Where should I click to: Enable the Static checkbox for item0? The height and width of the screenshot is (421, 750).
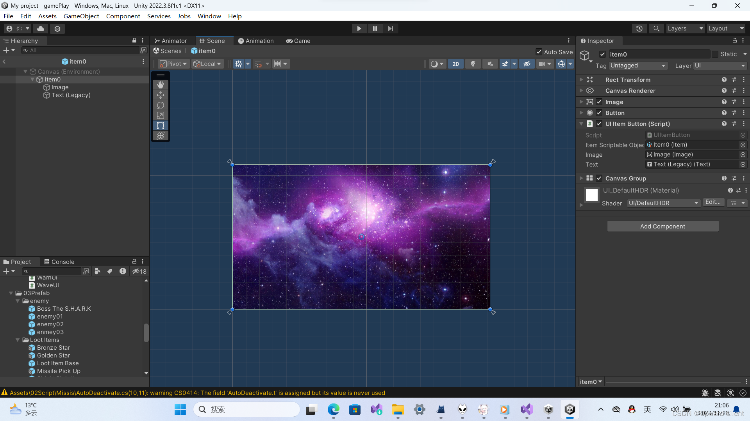click(x=715, y=54)
